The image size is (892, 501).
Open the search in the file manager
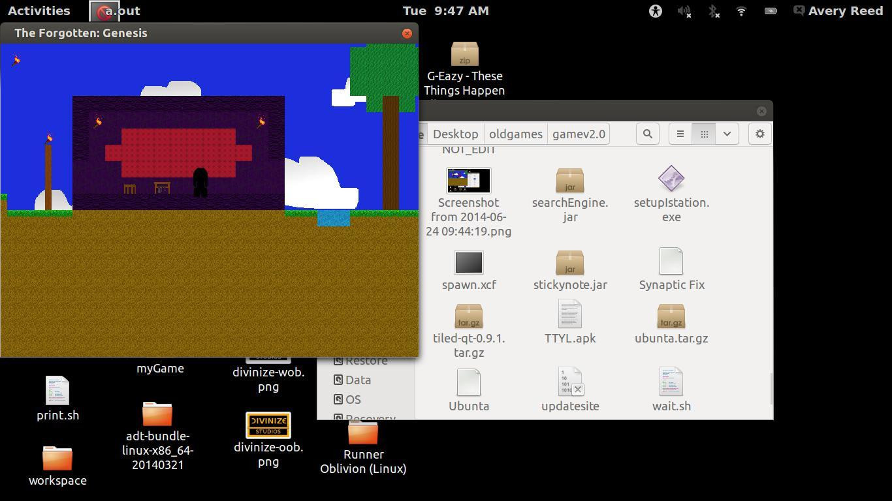(647, 134)
